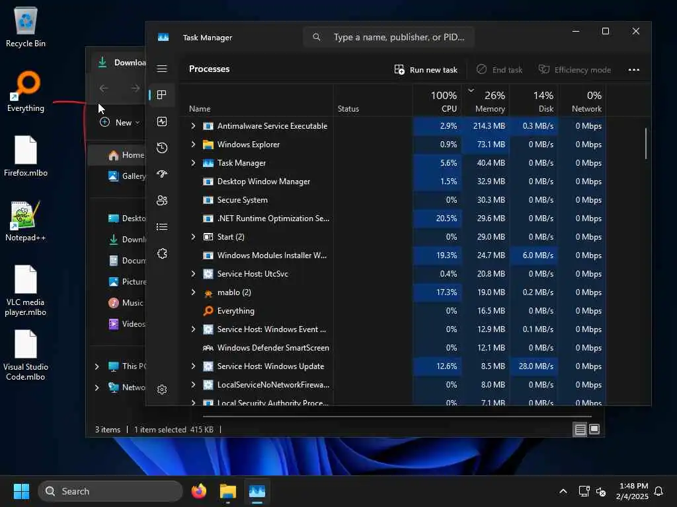This screenshot has width=677, height=507.
Task: Click the End task button
Action: tap(500, 70)
